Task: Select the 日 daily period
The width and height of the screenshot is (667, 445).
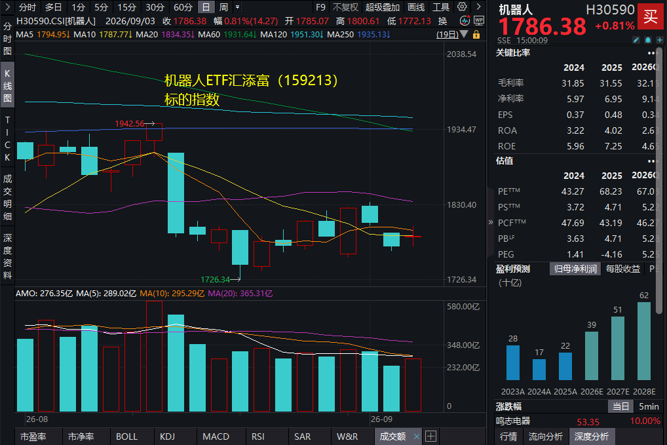Action: coord(206,7)
